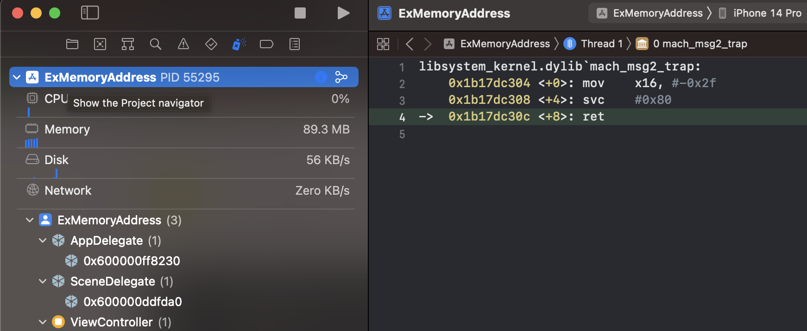Viewport: 807px width, 331px height.
Task: Click 0 mach_msg2_trap in the jump bar
Action: click(700, 44)
